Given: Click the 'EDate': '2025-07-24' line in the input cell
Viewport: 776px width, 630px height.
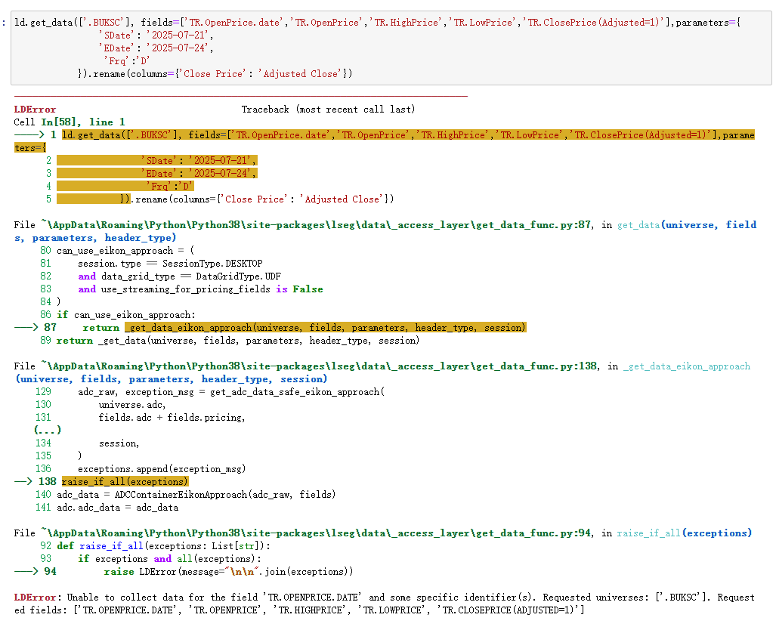Looking at the screenshot, I should coord(156,48).
